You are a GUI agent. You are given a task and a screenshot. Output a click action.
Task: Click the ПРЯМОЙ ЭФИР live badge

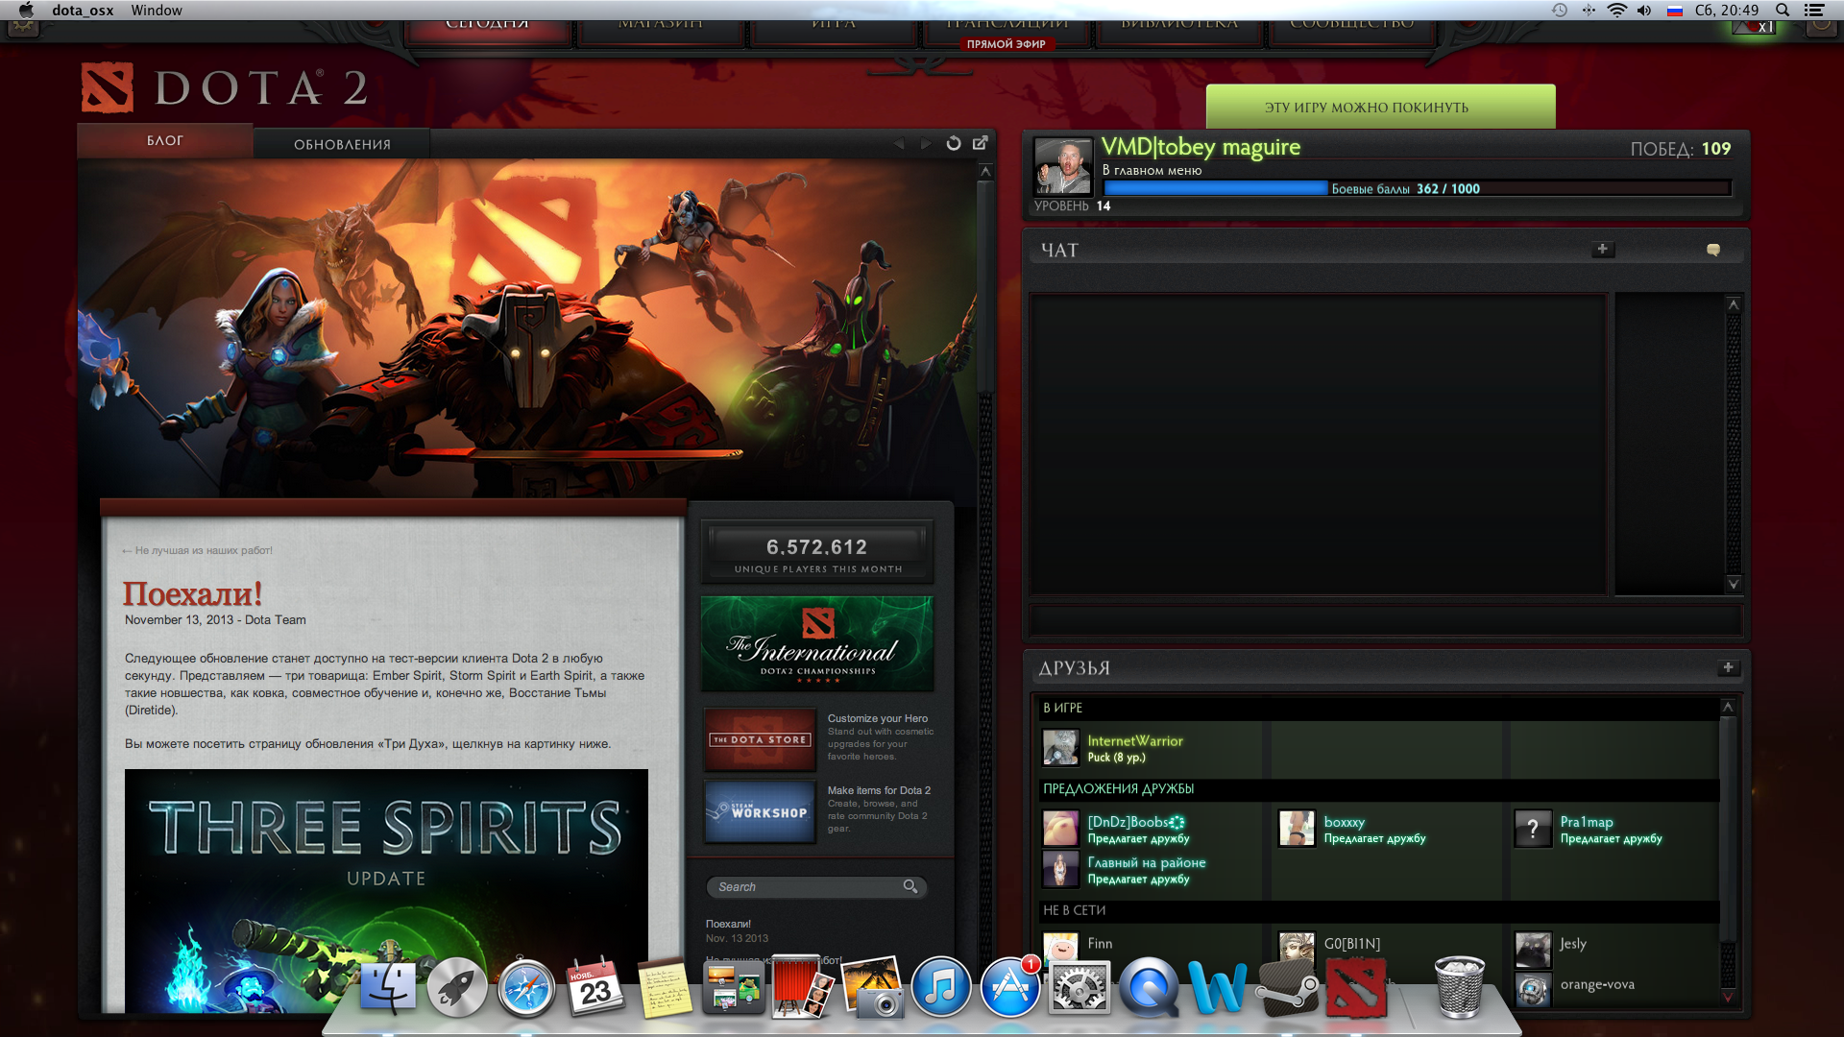pos(1006,44)
